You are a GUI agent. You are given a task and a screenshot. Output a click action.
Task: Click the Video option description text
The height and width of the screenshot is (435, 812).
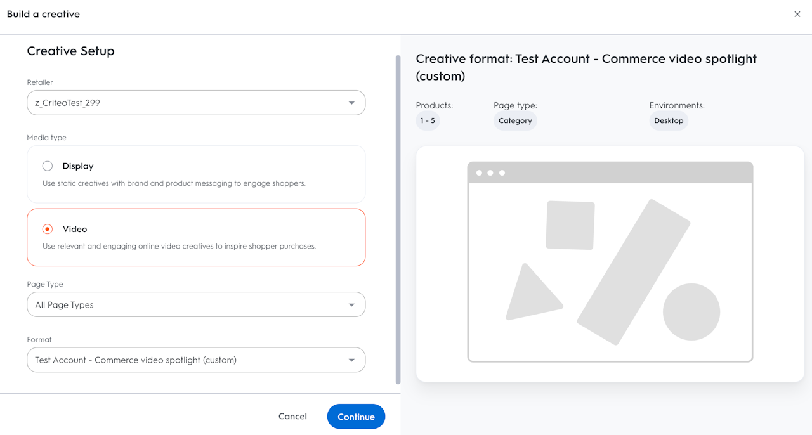(179, 246)
